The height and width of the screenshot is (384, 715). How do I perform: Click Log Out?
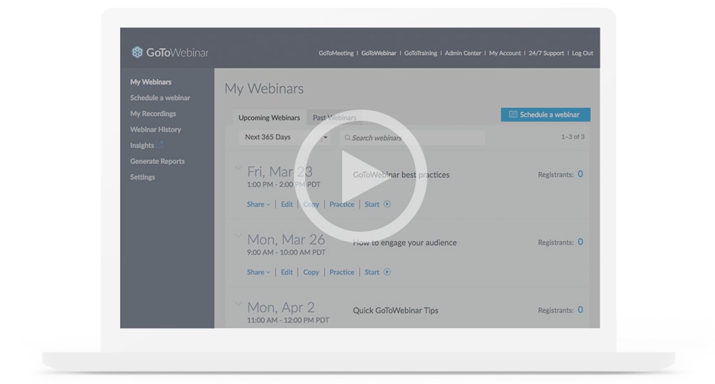coord(582,53)
